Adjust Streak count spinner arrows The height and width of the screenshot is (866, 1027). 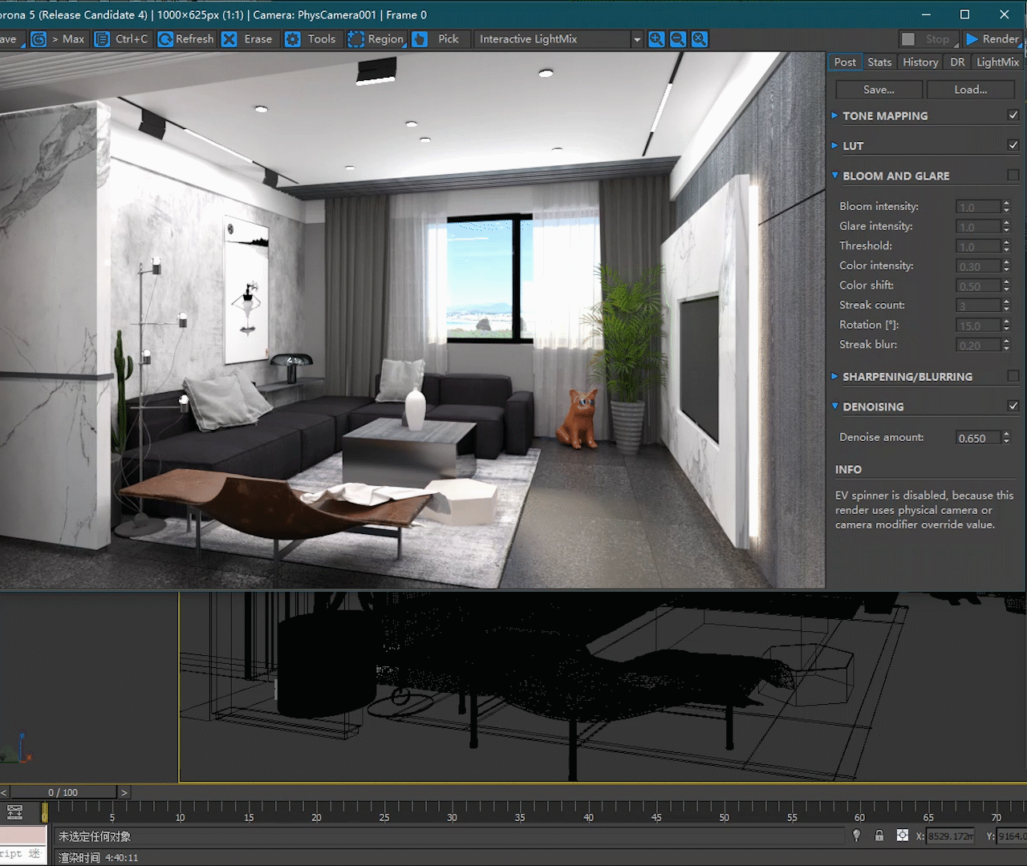pyautogui.click(x=1006, y=306)
